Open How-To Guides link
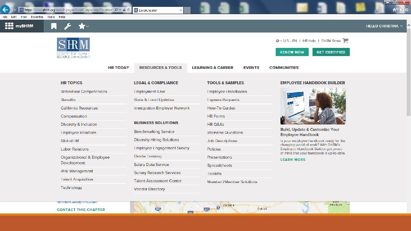The width and height of the screenshot is (411, 231). 221,108
